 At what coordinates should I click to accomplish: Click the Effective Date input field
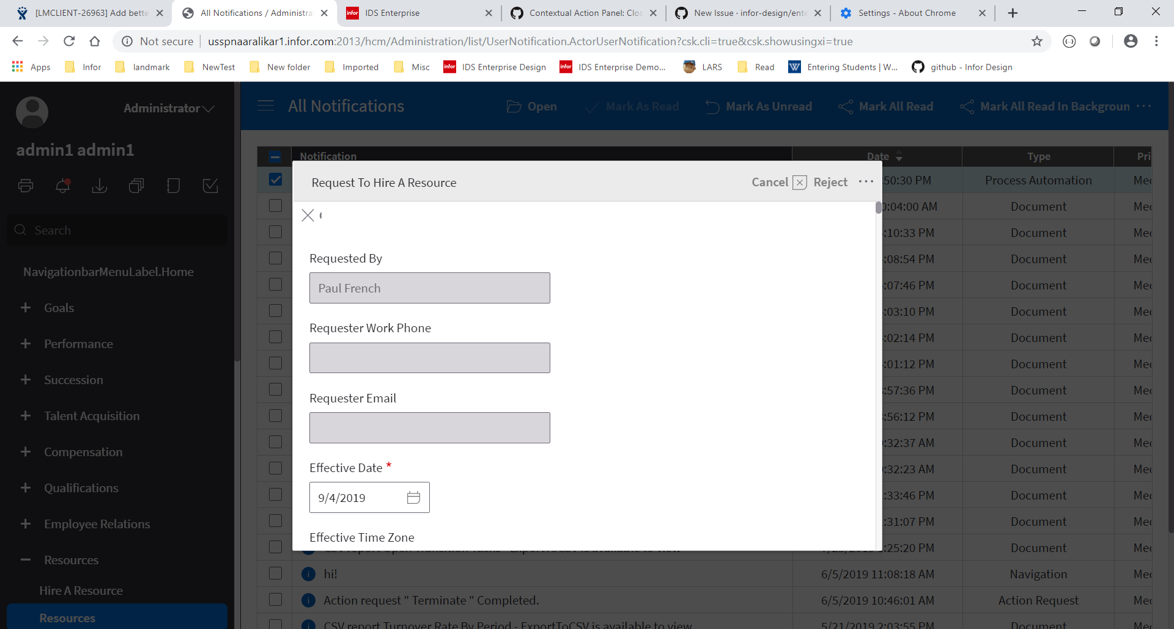369,498
